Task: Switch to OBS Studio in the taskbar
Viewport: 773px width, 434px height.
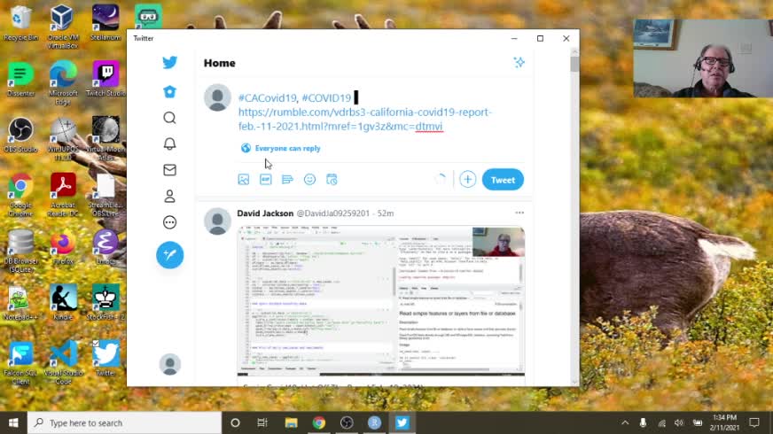Action: click(x=347, y=422)
